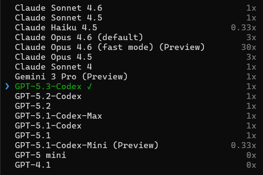Select GPT-5.1-Codex-Mini (Preview)
This screenshot has height=175, width=263.
click(87, 146)
